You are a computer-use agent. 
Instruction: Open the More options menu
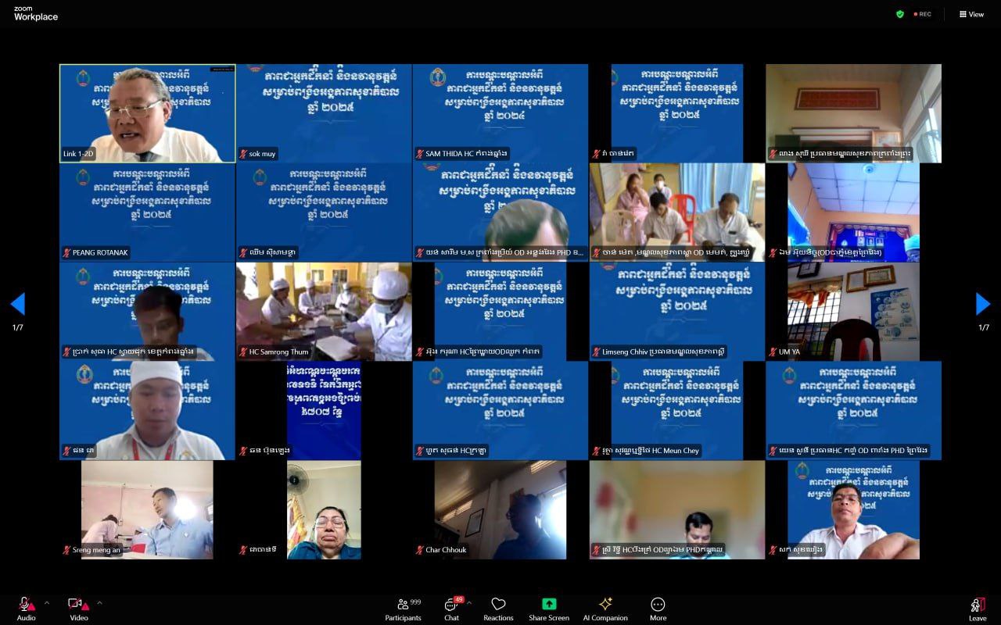point(658,609)
